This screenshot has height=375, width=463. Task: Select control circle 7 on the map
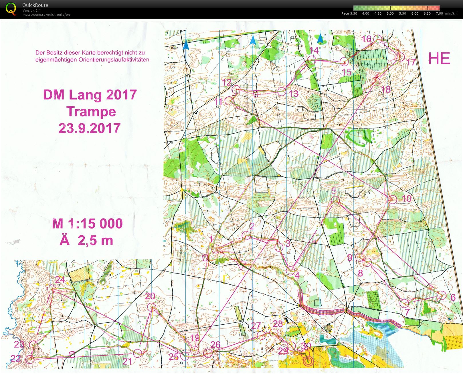coord(404,303)
